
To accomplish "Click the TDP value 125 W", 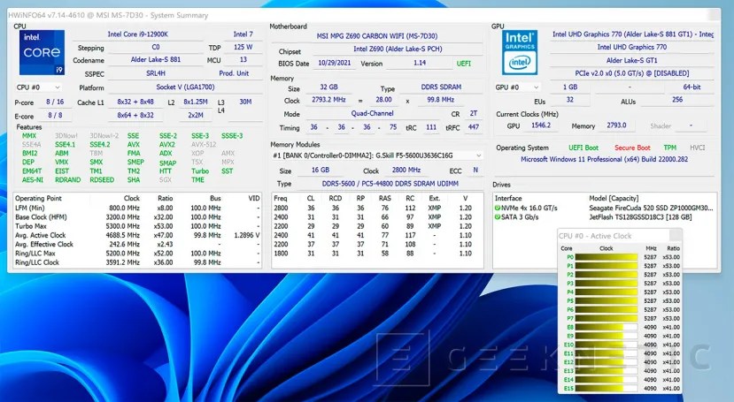I will (x=243, y=47).
